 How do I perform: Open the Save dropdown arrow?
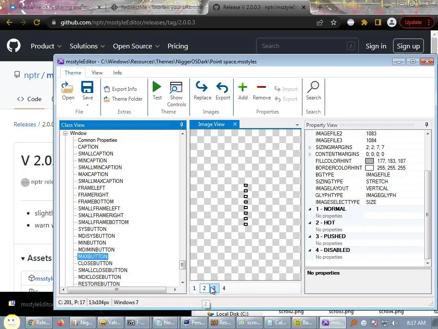point(87,105)
